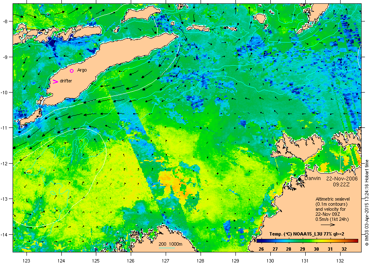Click the colorbar label '30'
370x265 pixels.
pyautogui.click(x=317, y=249)
